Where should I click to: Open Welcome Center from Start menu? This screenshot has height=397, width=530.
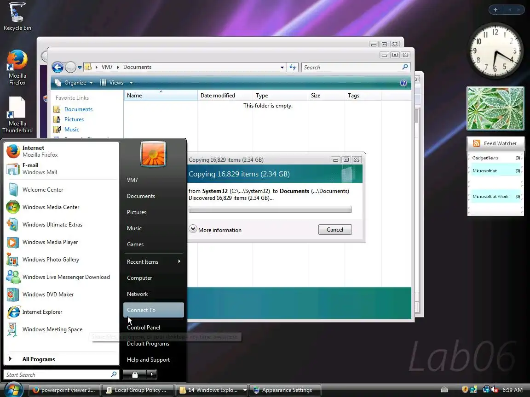point(62,190)
